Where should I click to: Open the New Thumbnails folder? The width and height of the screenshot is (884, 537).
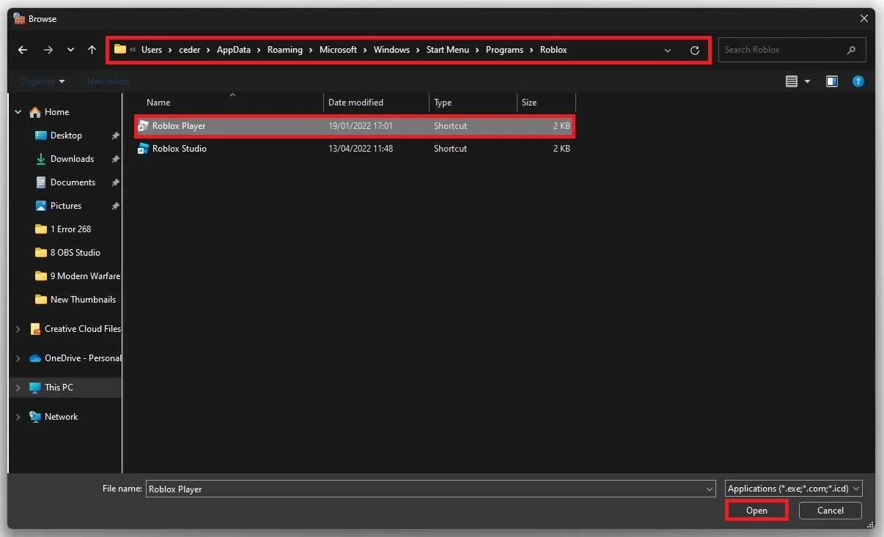pos(83,300)
